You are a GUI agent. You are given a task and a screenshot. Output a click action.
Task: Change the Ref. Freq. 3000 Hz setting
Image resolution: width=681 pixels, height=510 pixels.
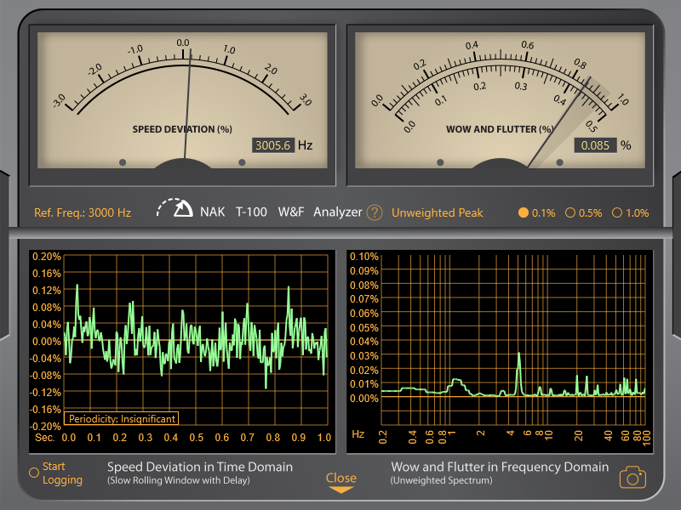pos(83,212)
